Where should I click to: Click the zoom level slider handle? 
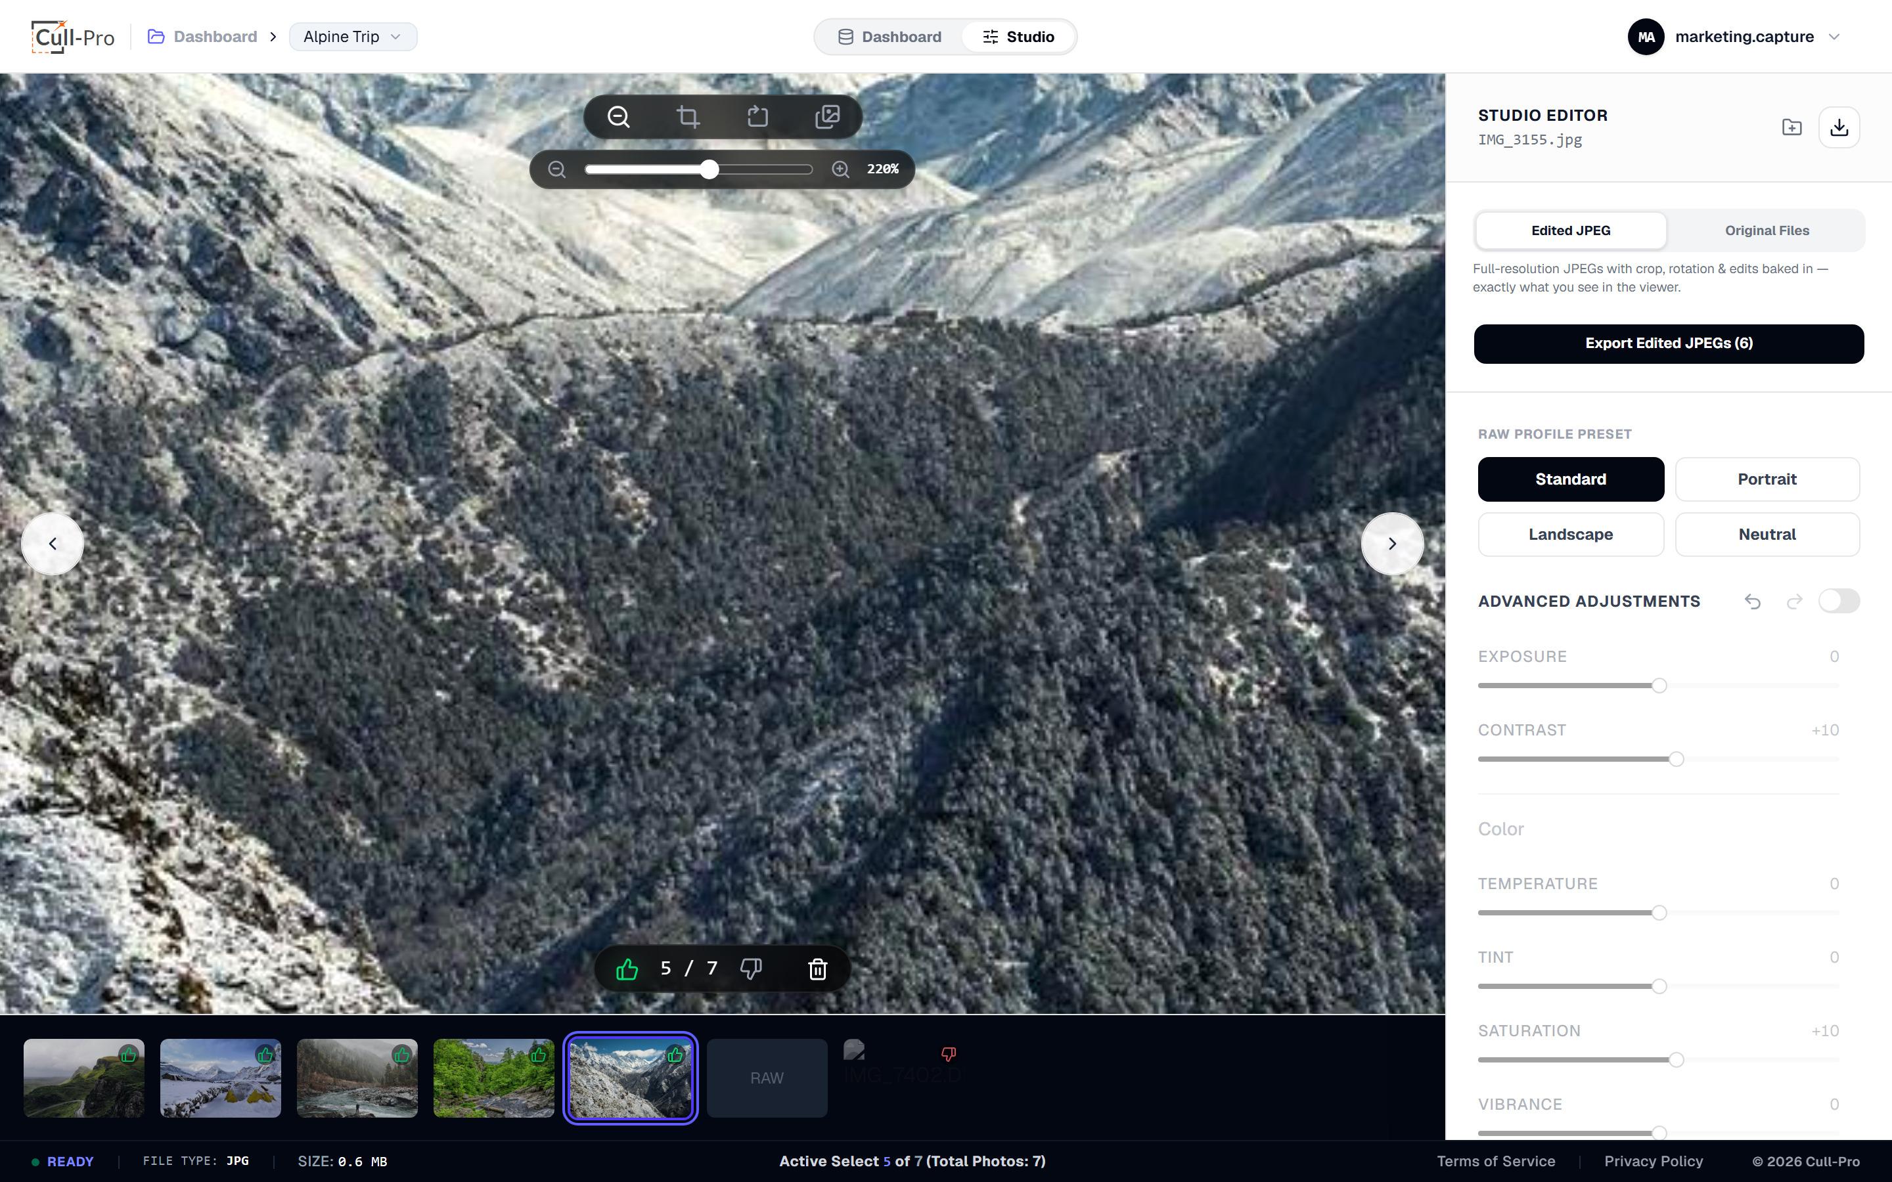pos(708,169)
